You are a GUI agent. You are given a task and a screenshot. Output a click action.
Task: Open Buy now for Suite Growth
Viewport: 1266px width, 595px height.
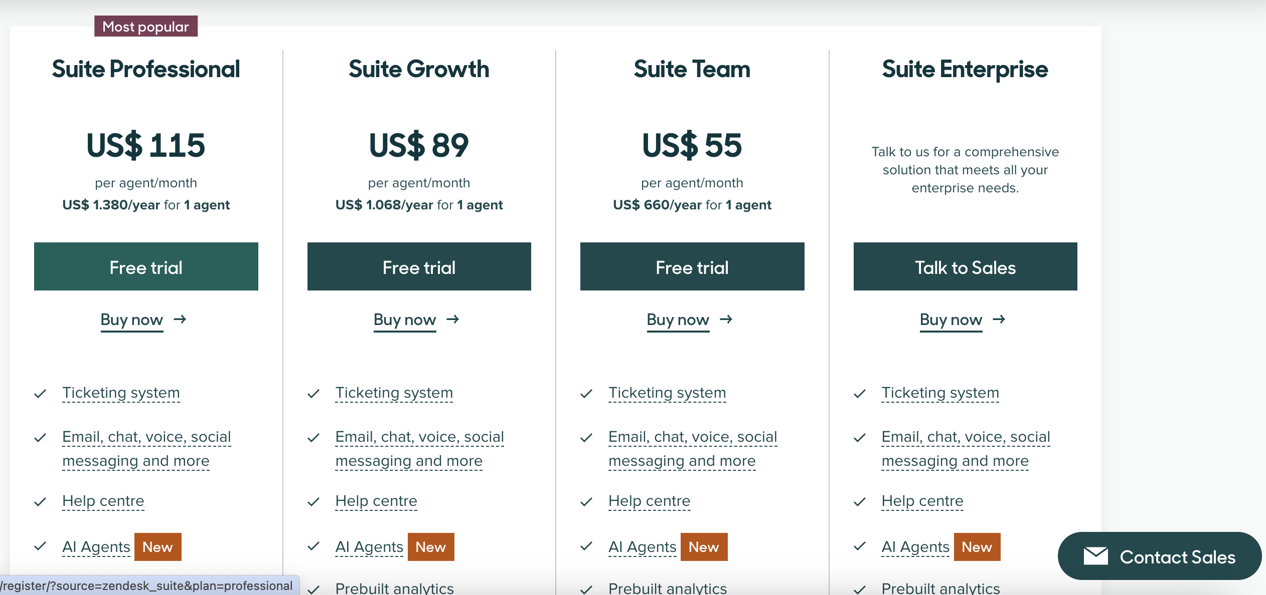404,320
